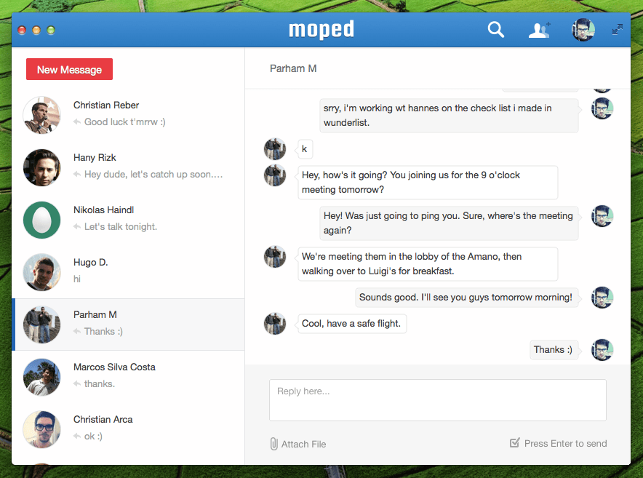Screen dimensions: 643x478
Task: Select the Christian Arca conversation
Action: pos(128,429)
